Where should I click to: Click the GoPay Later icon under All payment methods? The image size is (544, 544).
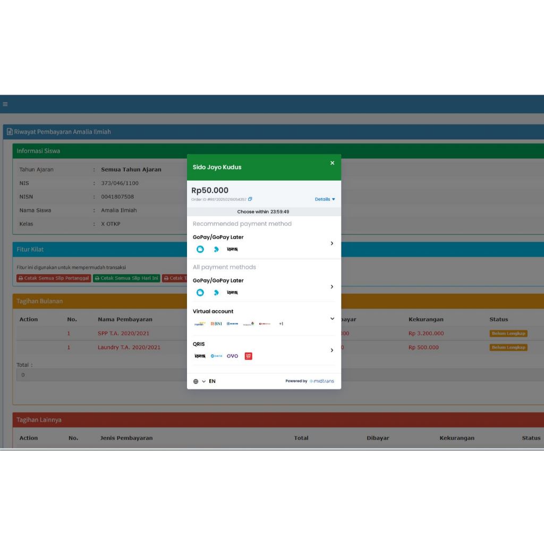(216, 293)
